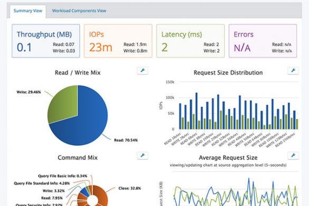Select the Throughput (MB) summary card
309x206 pixels.
(46, 41)
